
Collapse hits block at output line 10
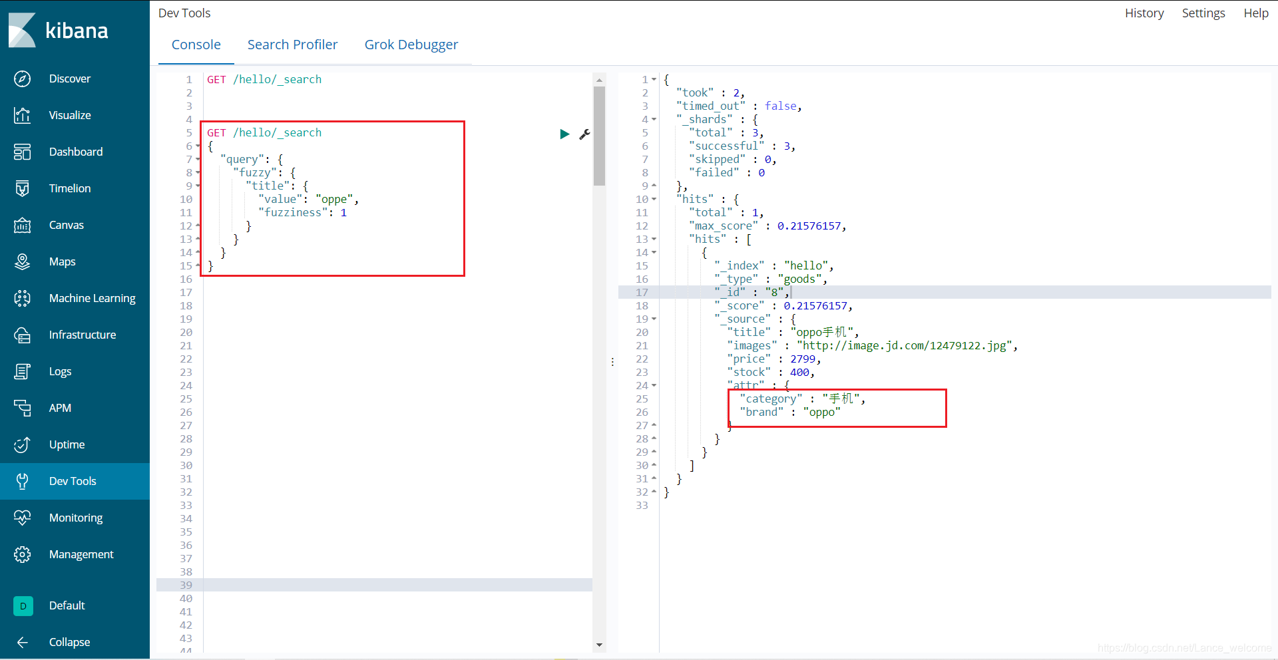(x=654, y=200)
